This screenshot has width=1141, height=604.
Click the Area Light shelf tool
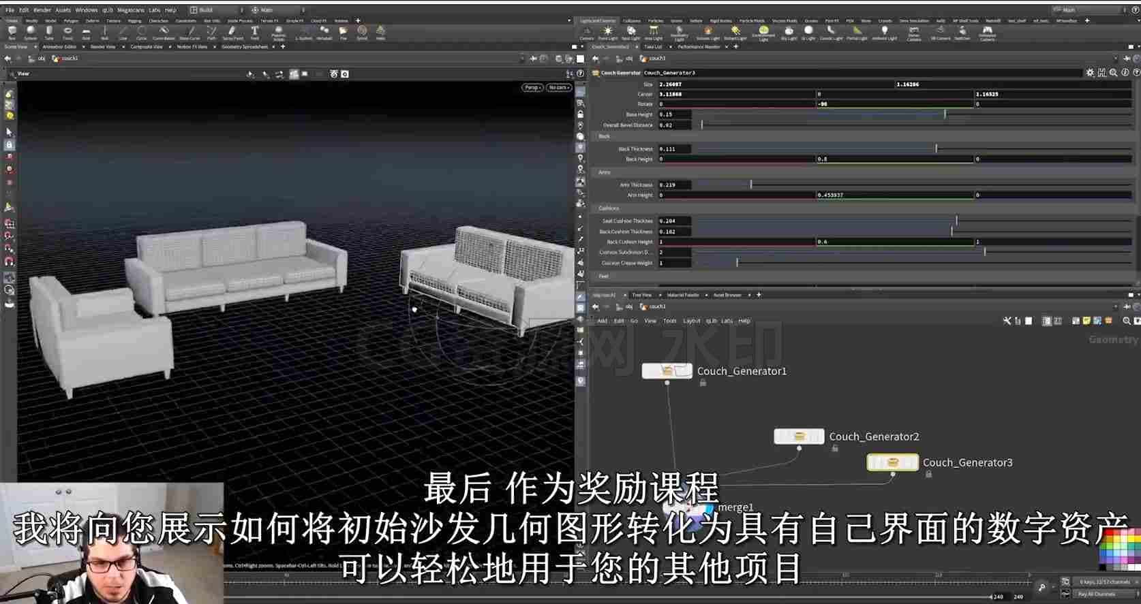click(x=653, y=32)
